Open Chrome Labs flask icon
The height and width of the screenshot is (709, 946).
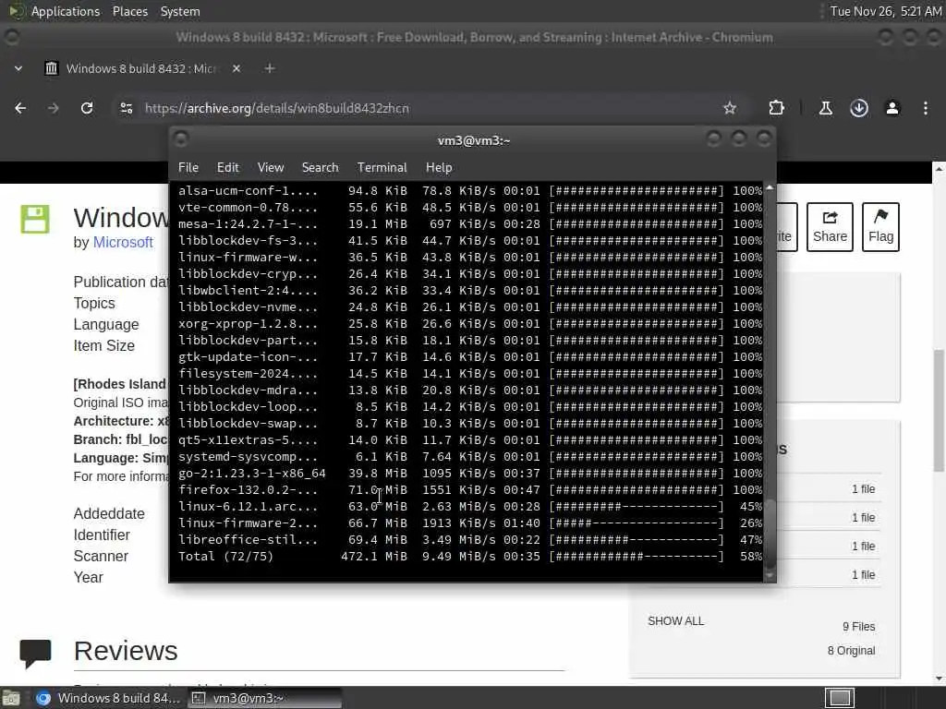coord(825,108)
